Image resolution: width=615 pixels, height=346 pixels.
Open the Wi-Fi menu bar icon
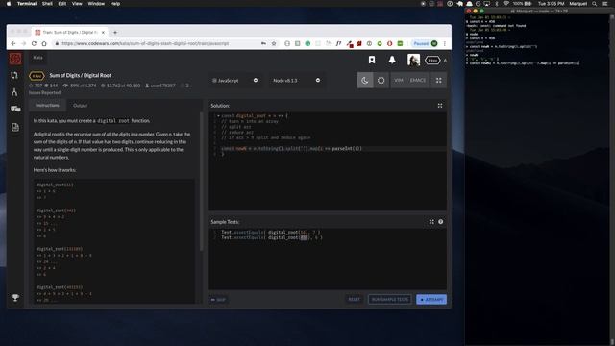tap(506, 4)
